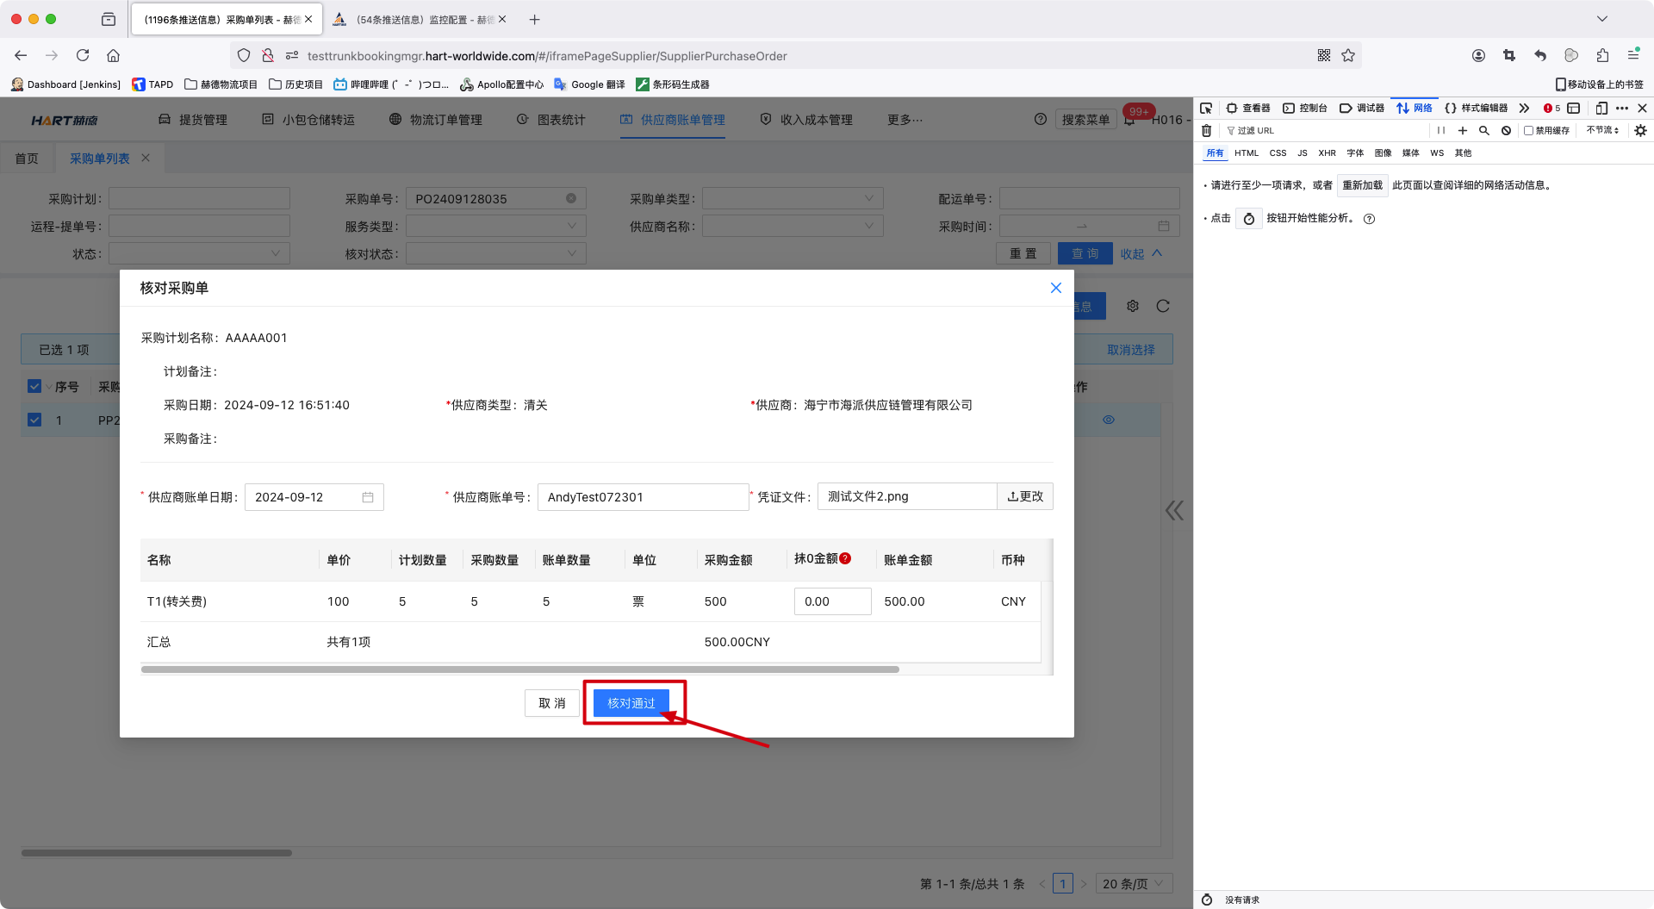Image resolution: width=1654 pixels, height=909 pixels.
Task: Click the table settings gear icon
Action: click(x=1133, y=306)
